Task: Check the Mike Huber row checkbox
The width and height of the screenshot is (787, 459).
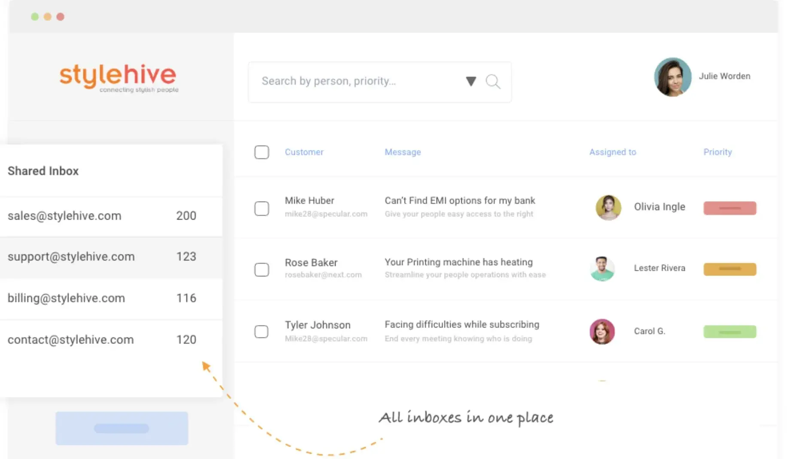Action: (x=262, y=208)
